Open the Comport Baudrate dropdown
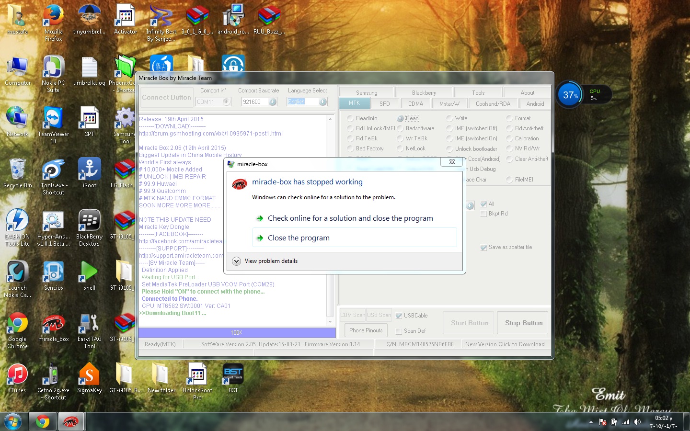This screenshot has height=431, width=690. click(259, 102)
